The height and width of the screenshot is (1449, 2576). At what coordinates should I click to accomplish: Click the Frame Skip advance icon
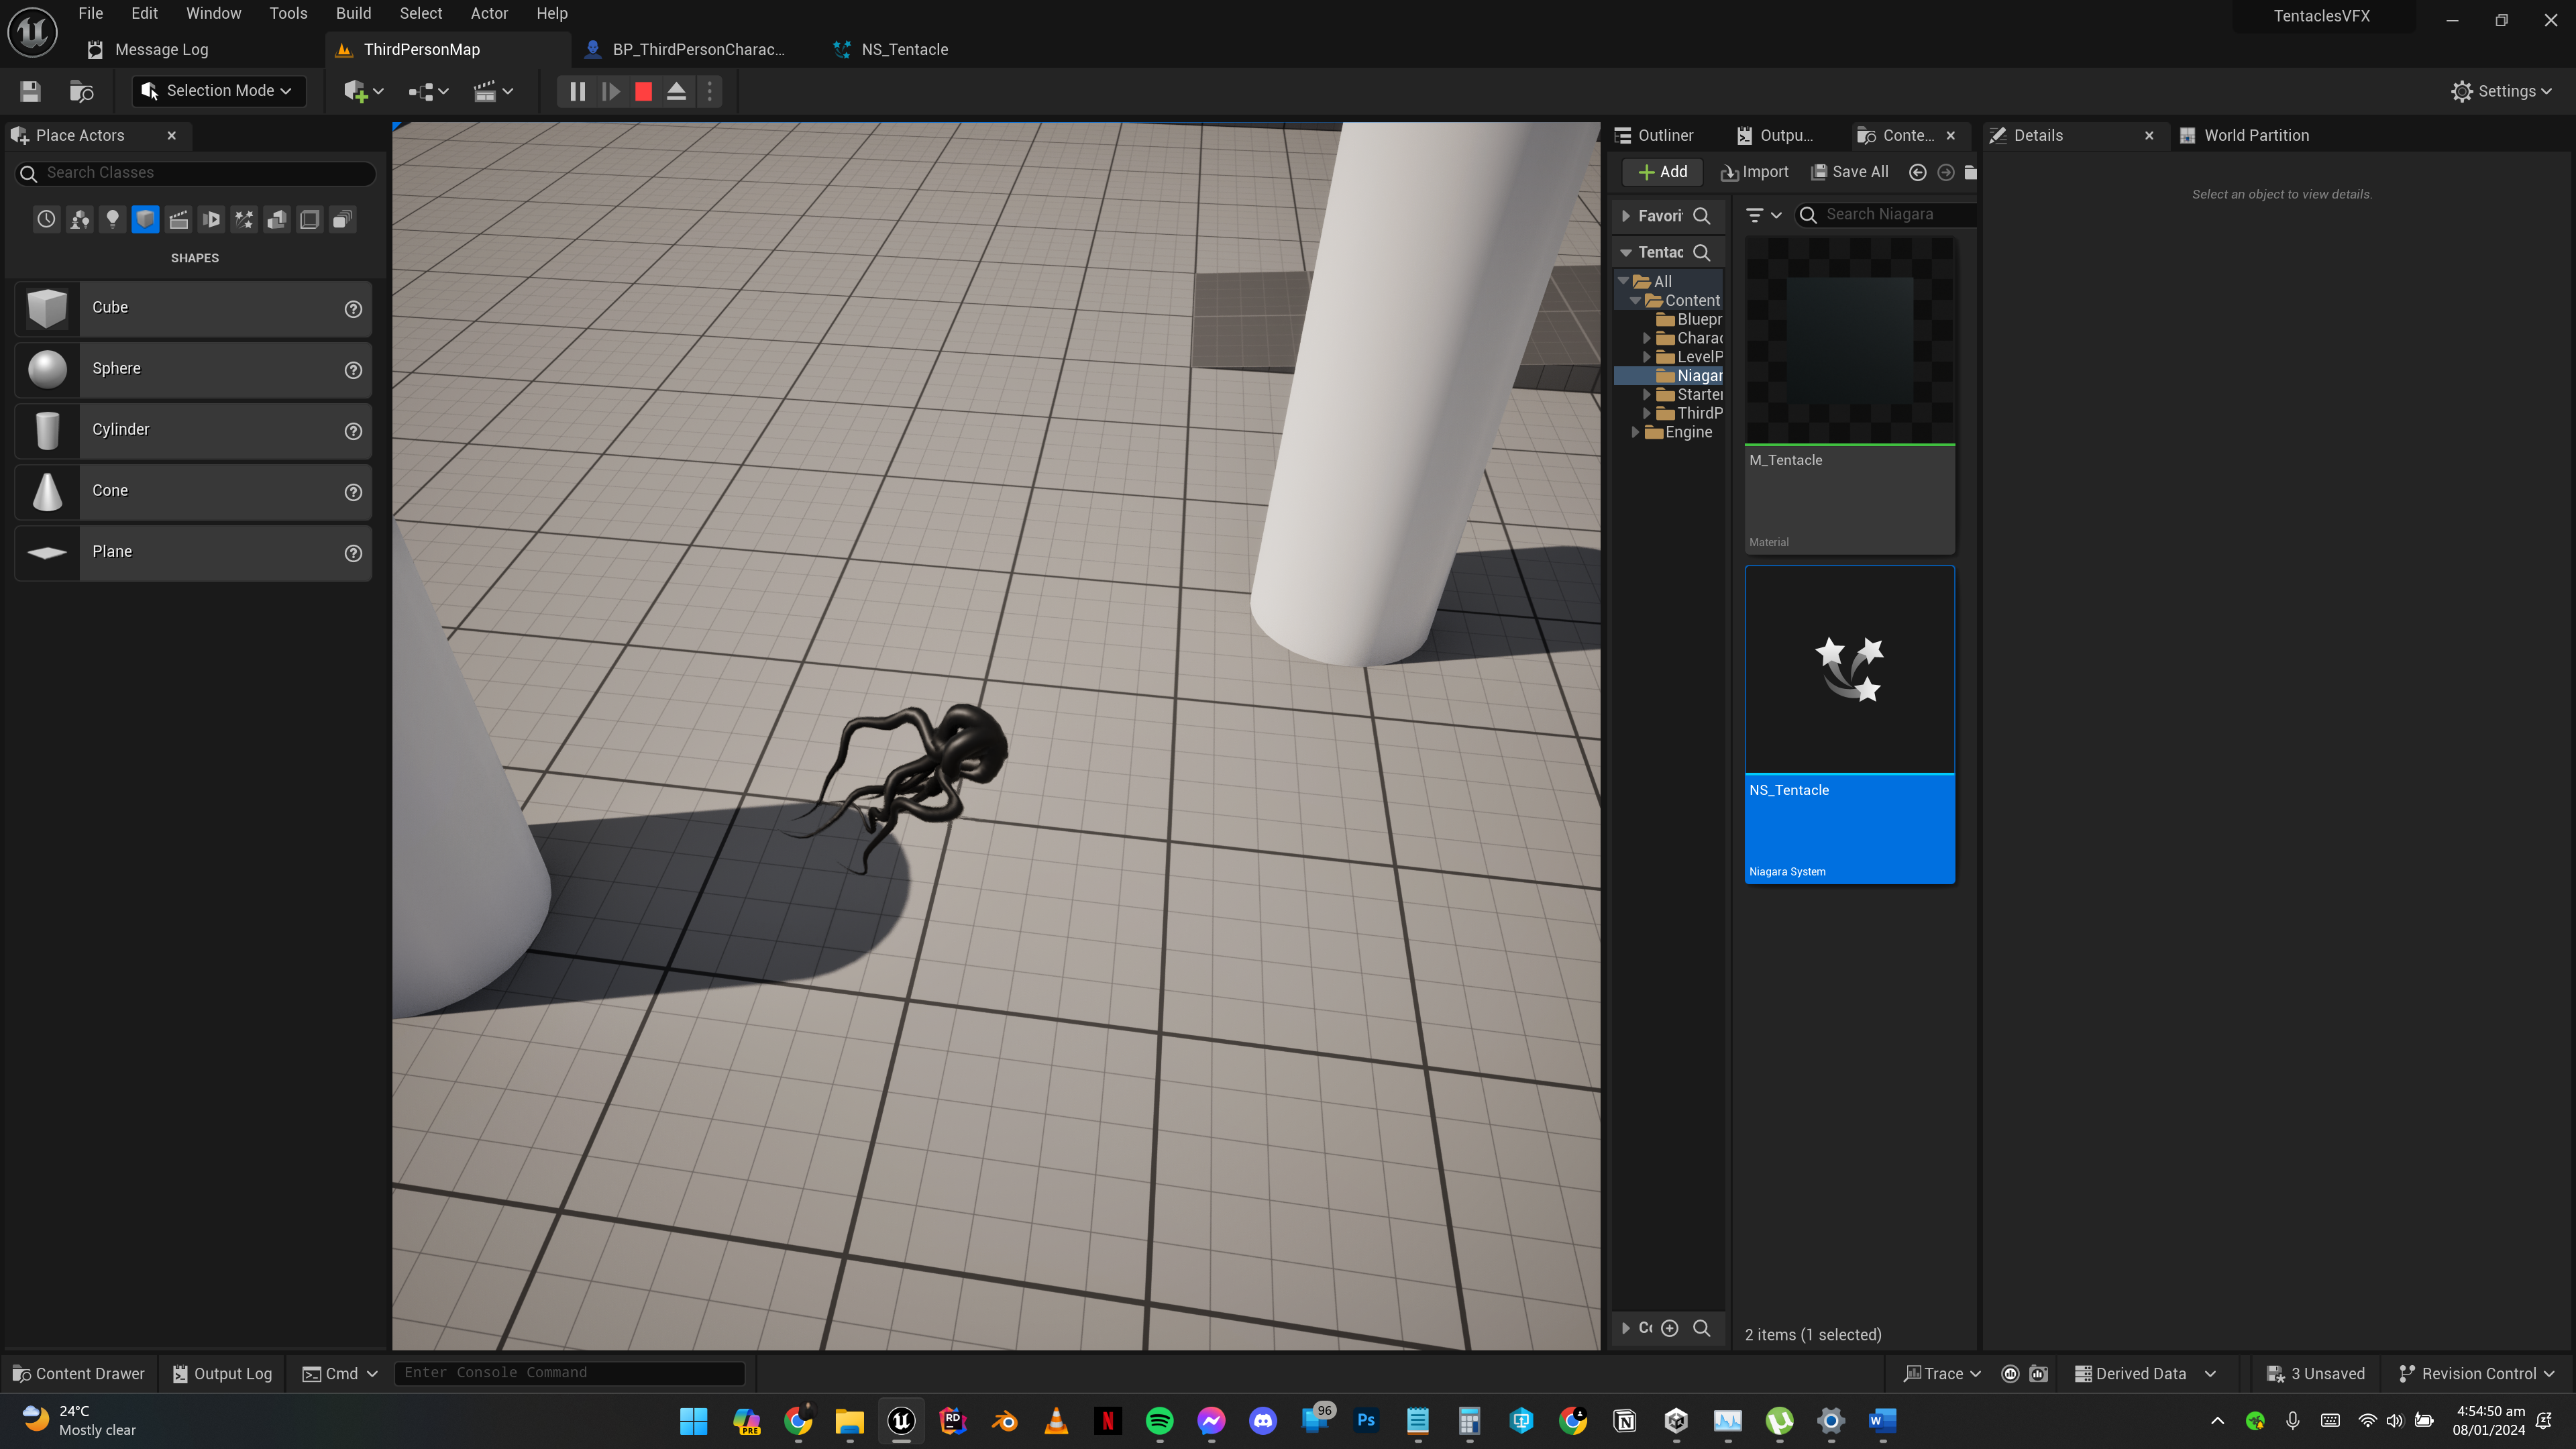pyautogui.click(x=610, y=91)
